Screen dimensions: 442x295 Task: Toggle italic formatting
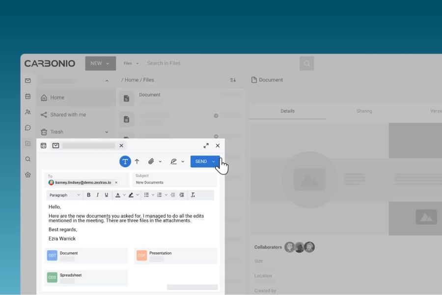(98, 195)
